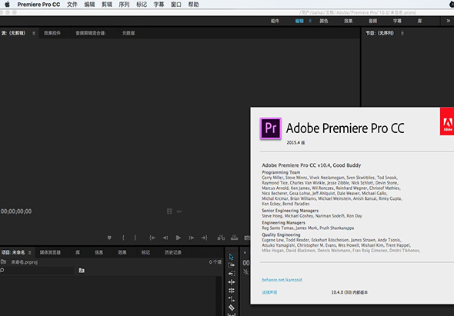This screenshot has width=454, height=316.
Task: Open the 帮助 menu
Action: (x=193, y=5)
